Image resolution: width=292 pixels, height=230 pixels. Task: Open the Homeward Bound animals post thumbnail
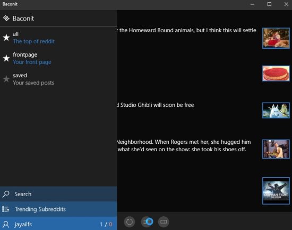[276, 38]
